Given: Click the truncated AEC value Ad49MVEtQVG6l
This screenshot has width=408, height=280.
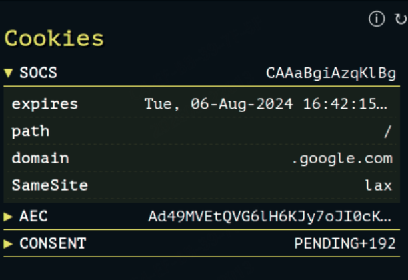Looking at the screenshot, I should [269, 217].
